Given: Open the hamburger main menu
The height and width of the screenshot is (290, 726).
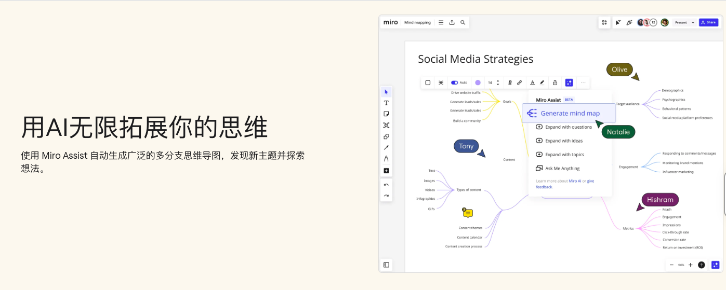Looking at the screenshot, I should pos(441,22).
